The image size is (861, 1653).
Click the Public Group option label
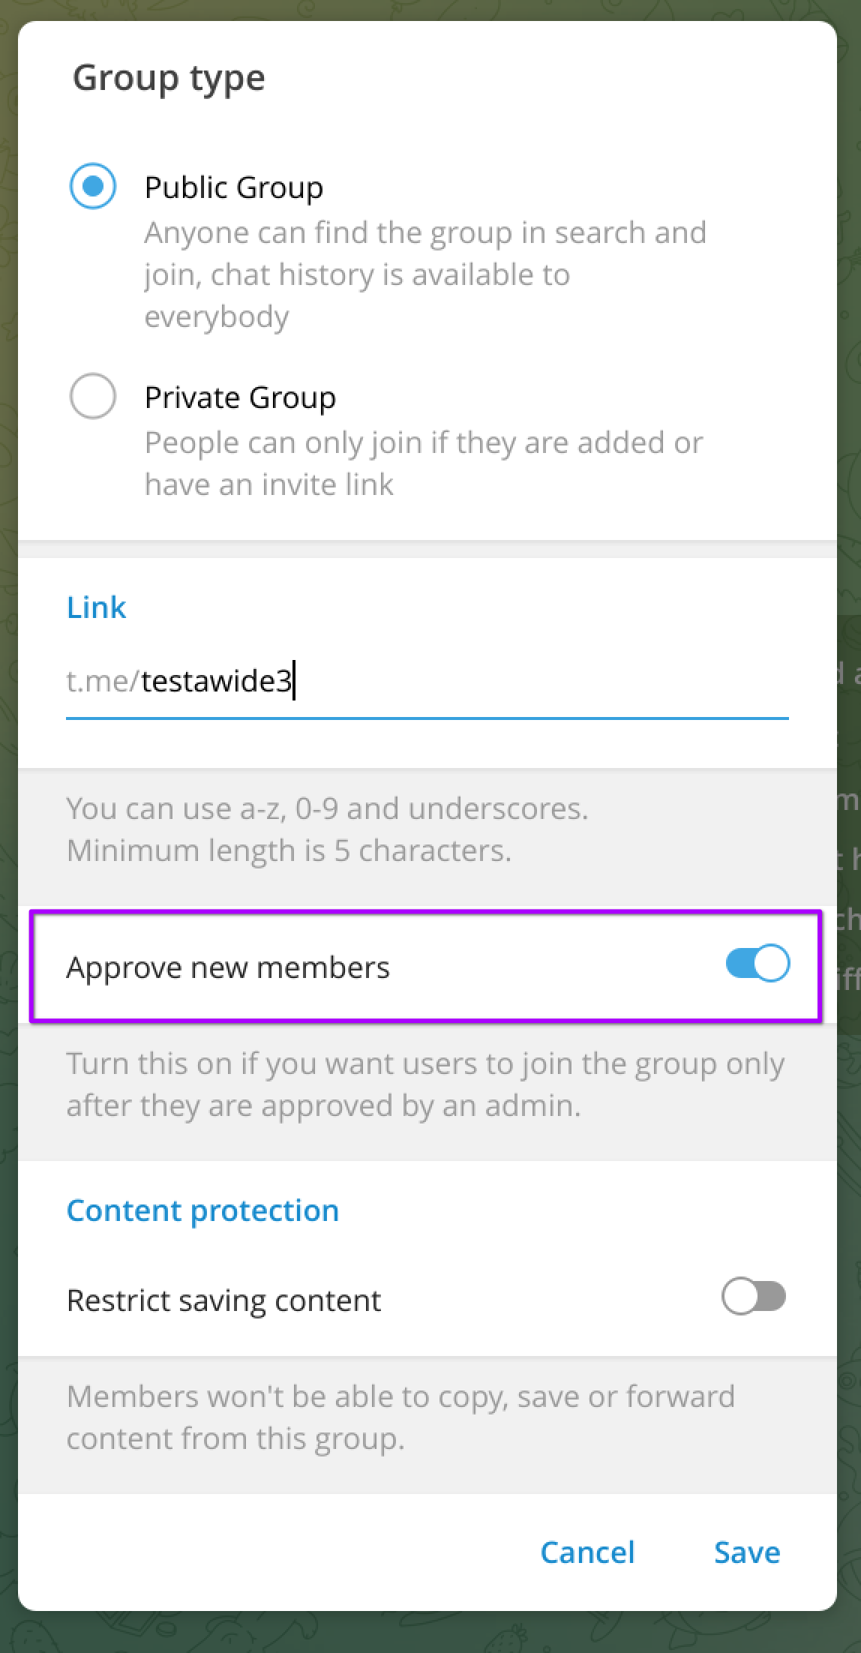(233, 187)
